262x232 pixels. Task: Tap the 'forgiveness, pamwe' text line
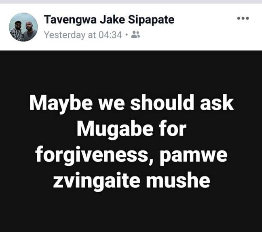131,156
